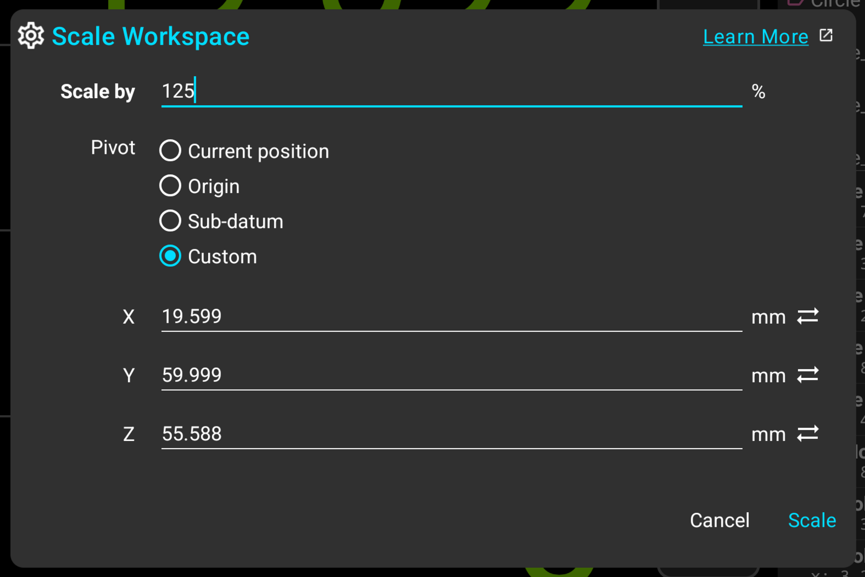Click the Cancel button

pyautogui.click(x=720, y=520)
